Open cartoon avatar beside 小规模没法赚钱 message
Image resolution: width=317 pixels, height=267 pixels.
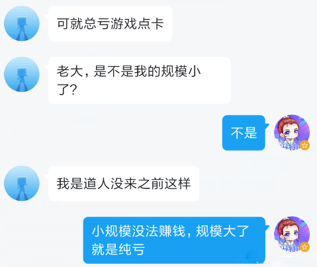[292, 234]
